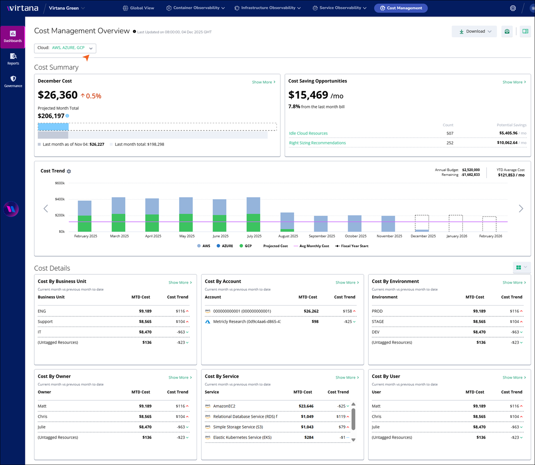Open the Dashboards sidebar icon
This screenshot has height=465, width=535.
[12, 37]
